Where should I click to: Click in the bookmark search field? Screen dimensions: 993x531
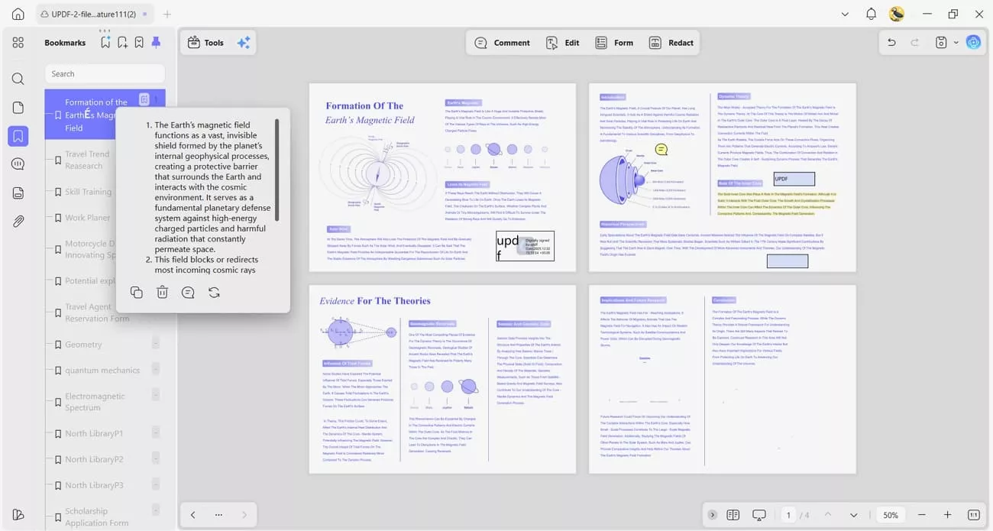105,73
